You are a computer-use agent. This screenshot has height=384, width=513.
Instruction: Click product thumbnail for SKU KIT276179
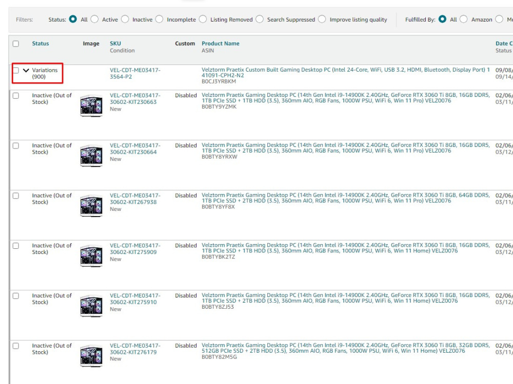coord(91,356)
